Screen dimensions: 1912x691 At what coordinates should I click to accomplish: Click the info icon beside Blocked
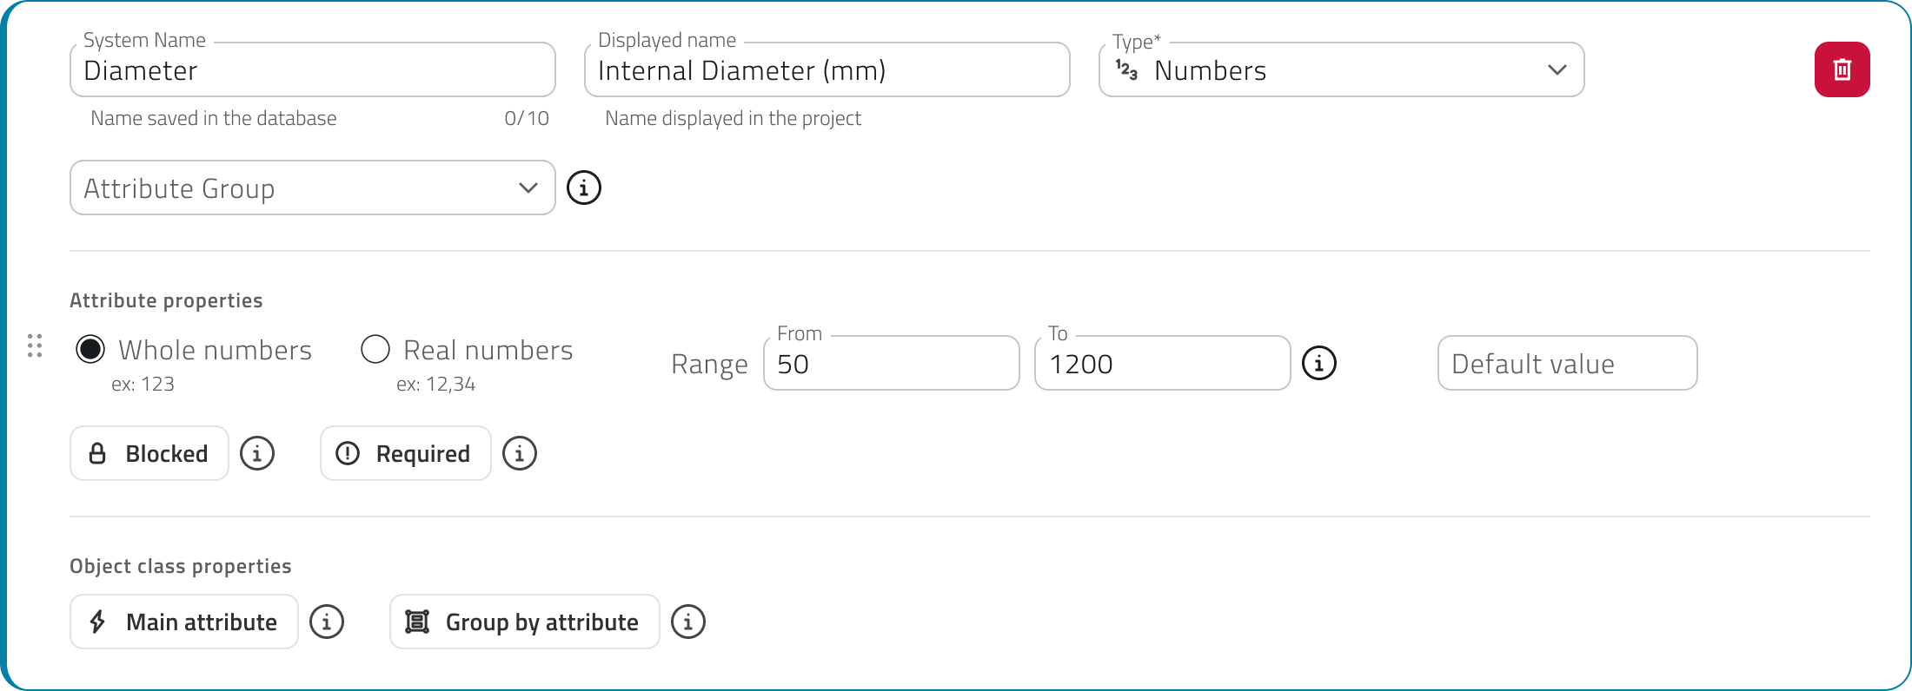tap(256, 453)
